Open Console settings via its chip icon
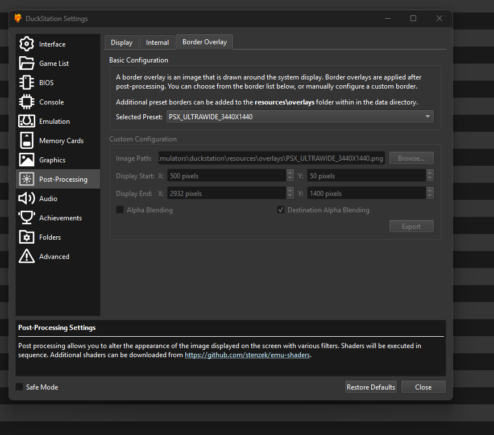 (x=27, y=102)
